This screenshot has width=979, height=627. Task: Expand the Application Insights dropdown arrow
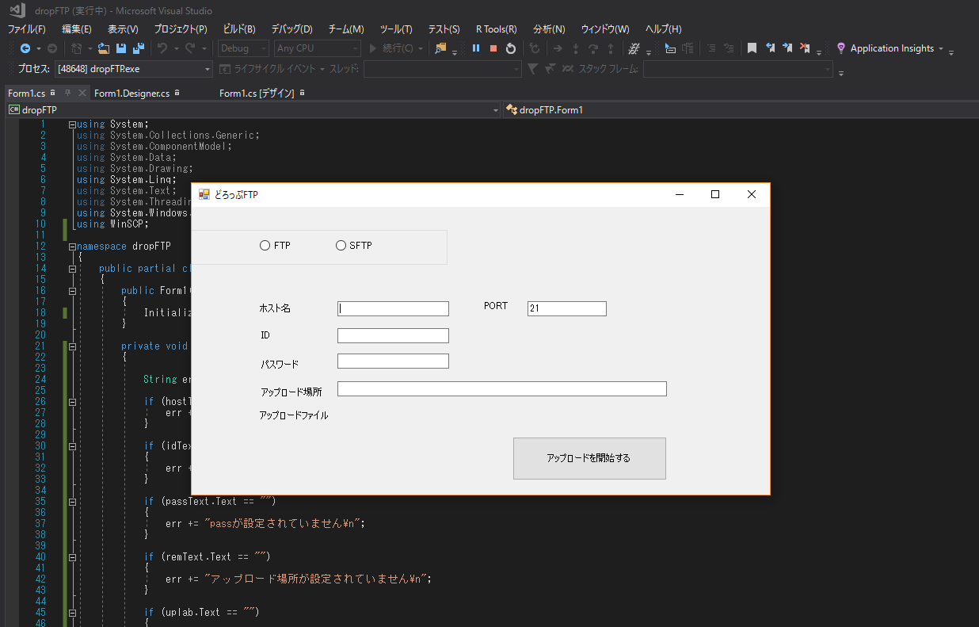pyautogui.click(x=941, y=48)
